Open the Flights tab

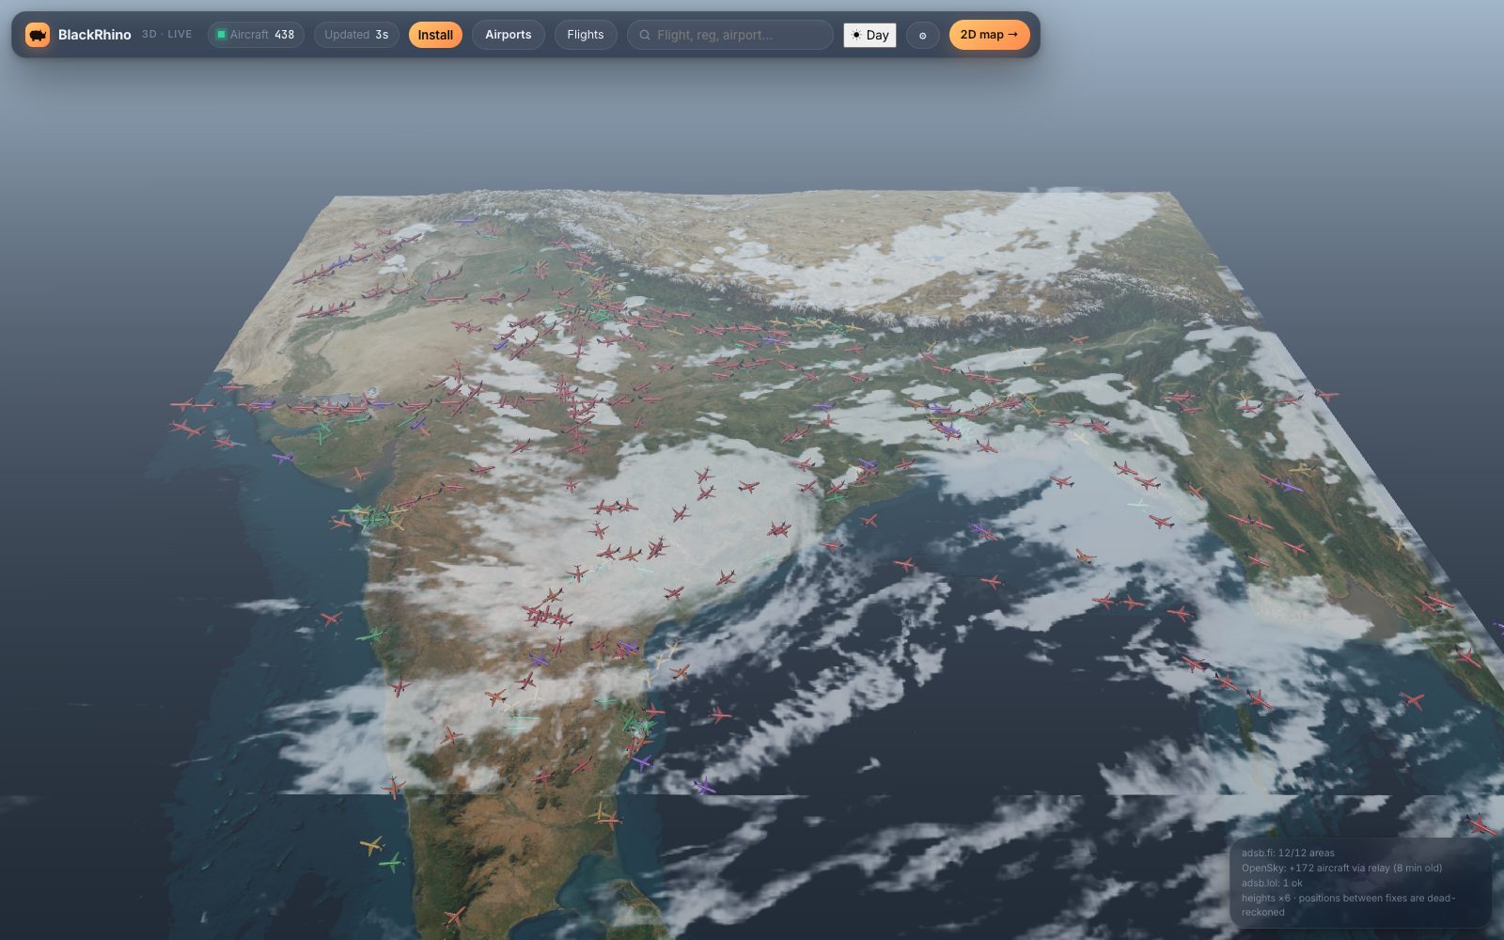tap(586, 35)
